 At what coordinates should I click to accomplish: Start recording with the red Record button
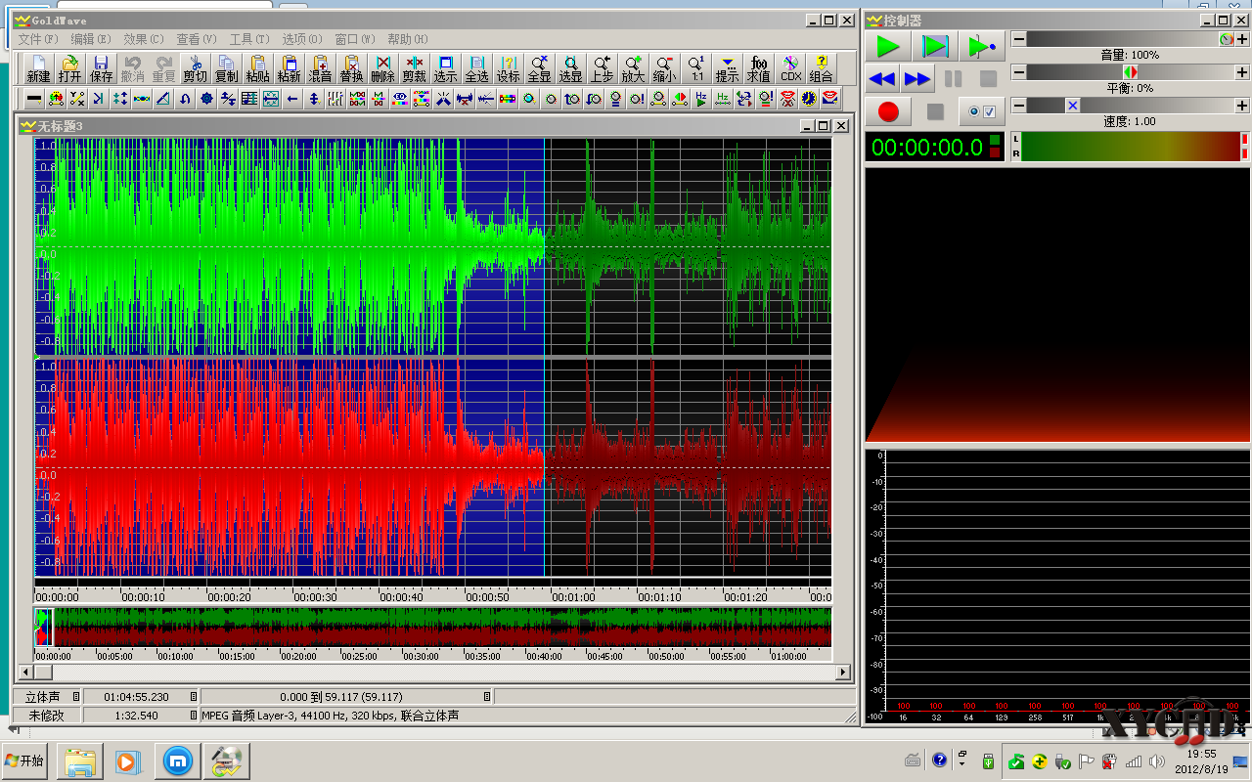(888, 111)
